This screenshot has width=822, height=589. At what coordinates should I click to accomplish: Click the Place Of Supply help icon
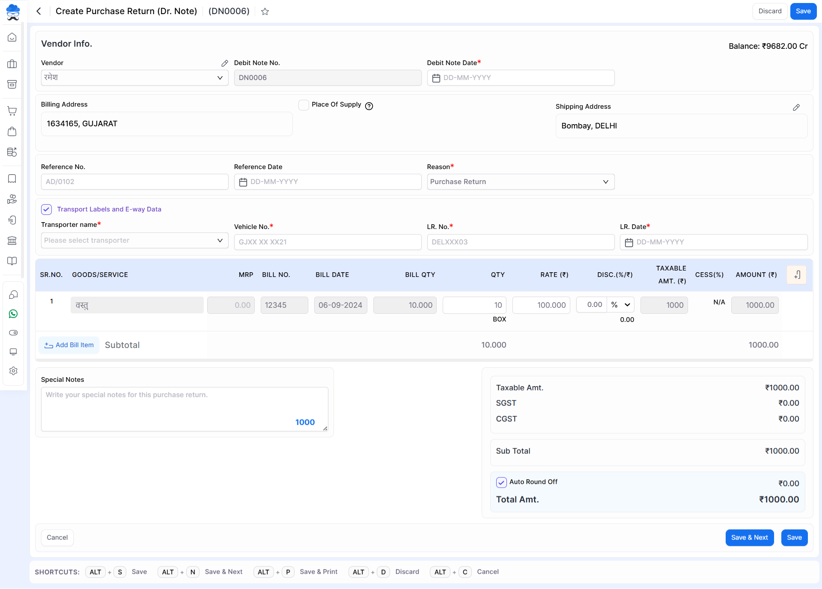coord(369,106)
